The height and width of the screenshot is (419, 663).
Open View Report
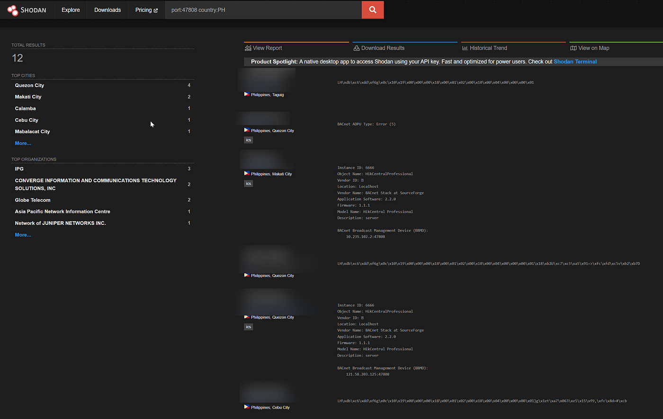[x=268, y=48]
